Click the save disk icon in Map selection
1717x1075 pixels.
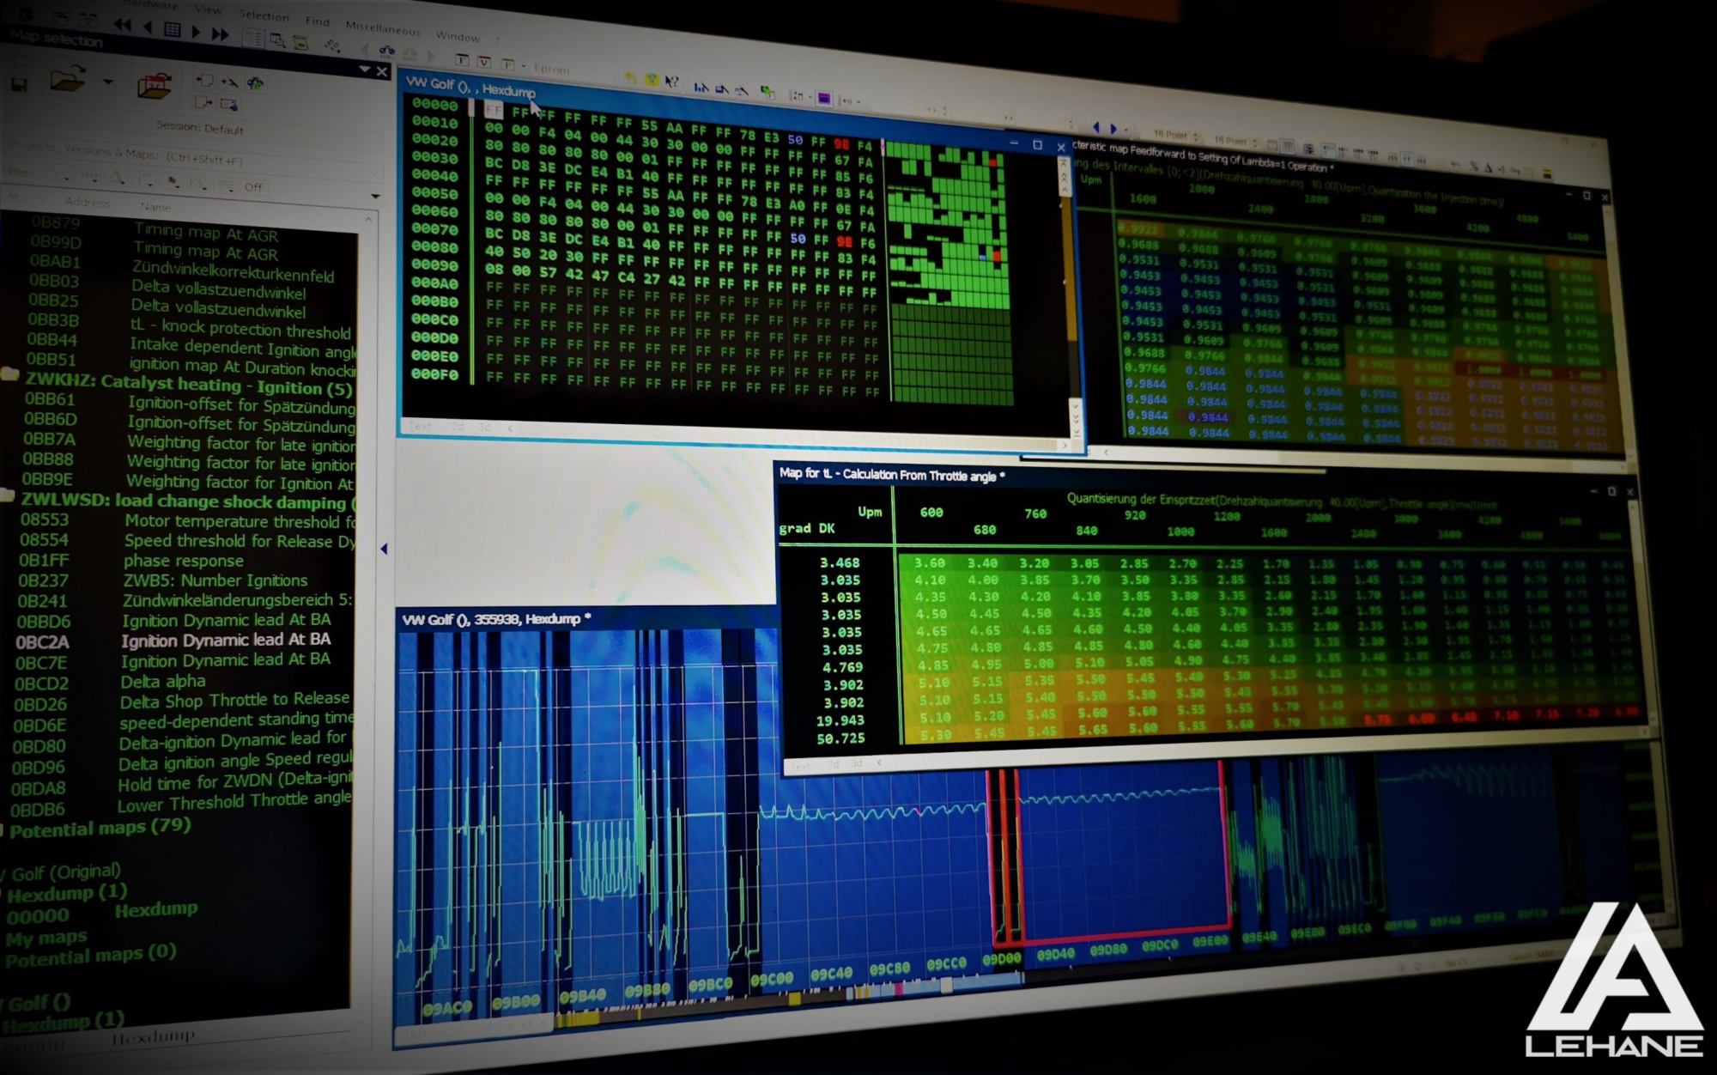18,83
